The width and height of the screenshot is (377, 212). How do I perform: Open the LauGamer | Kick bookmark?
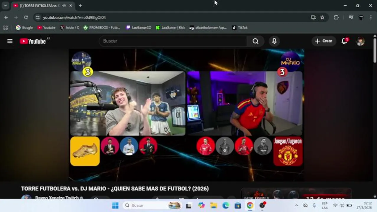(x=171, y=28)
